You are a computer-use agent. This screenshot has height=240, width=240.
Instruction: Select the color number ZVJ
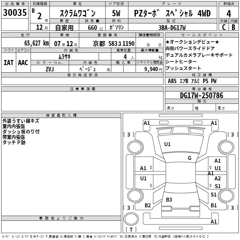tap(50, 69)
